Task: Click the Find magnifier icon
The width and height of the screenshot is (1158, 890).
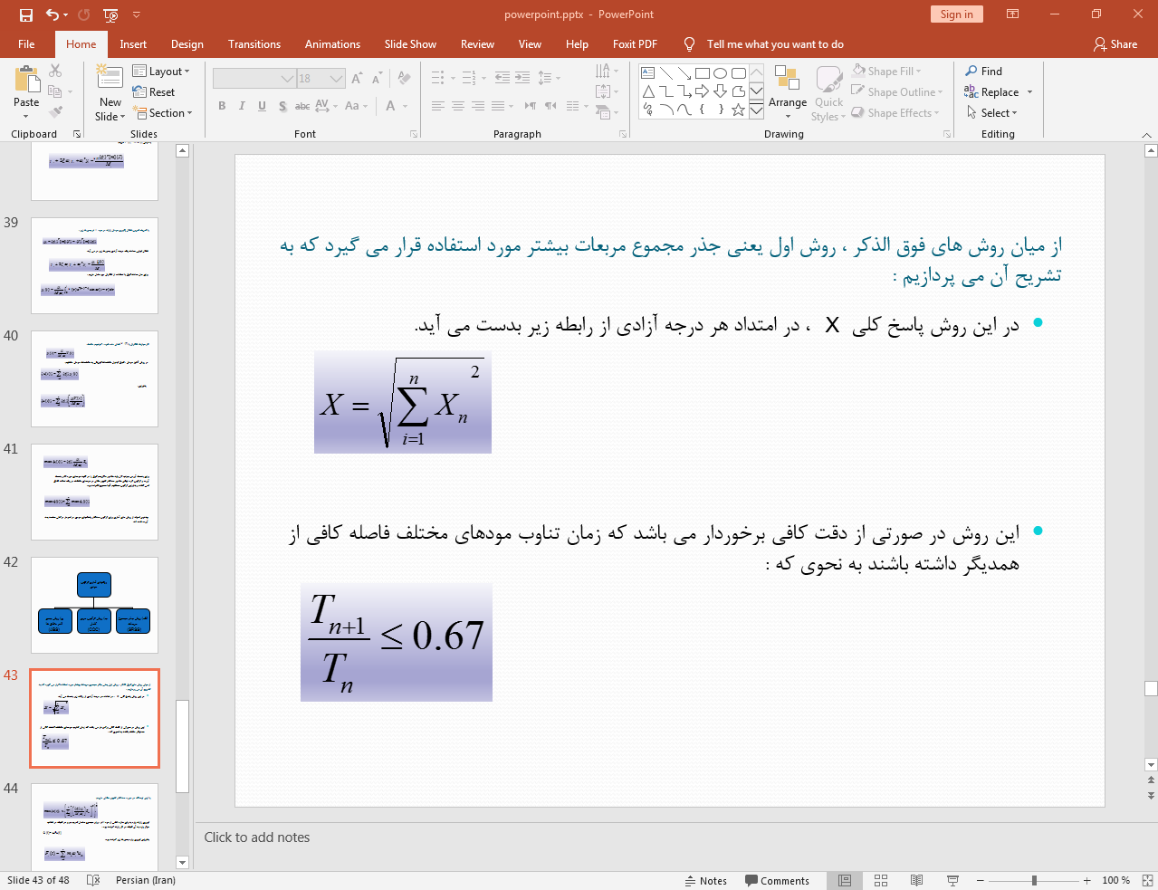Action: click(x=971, y=71)
